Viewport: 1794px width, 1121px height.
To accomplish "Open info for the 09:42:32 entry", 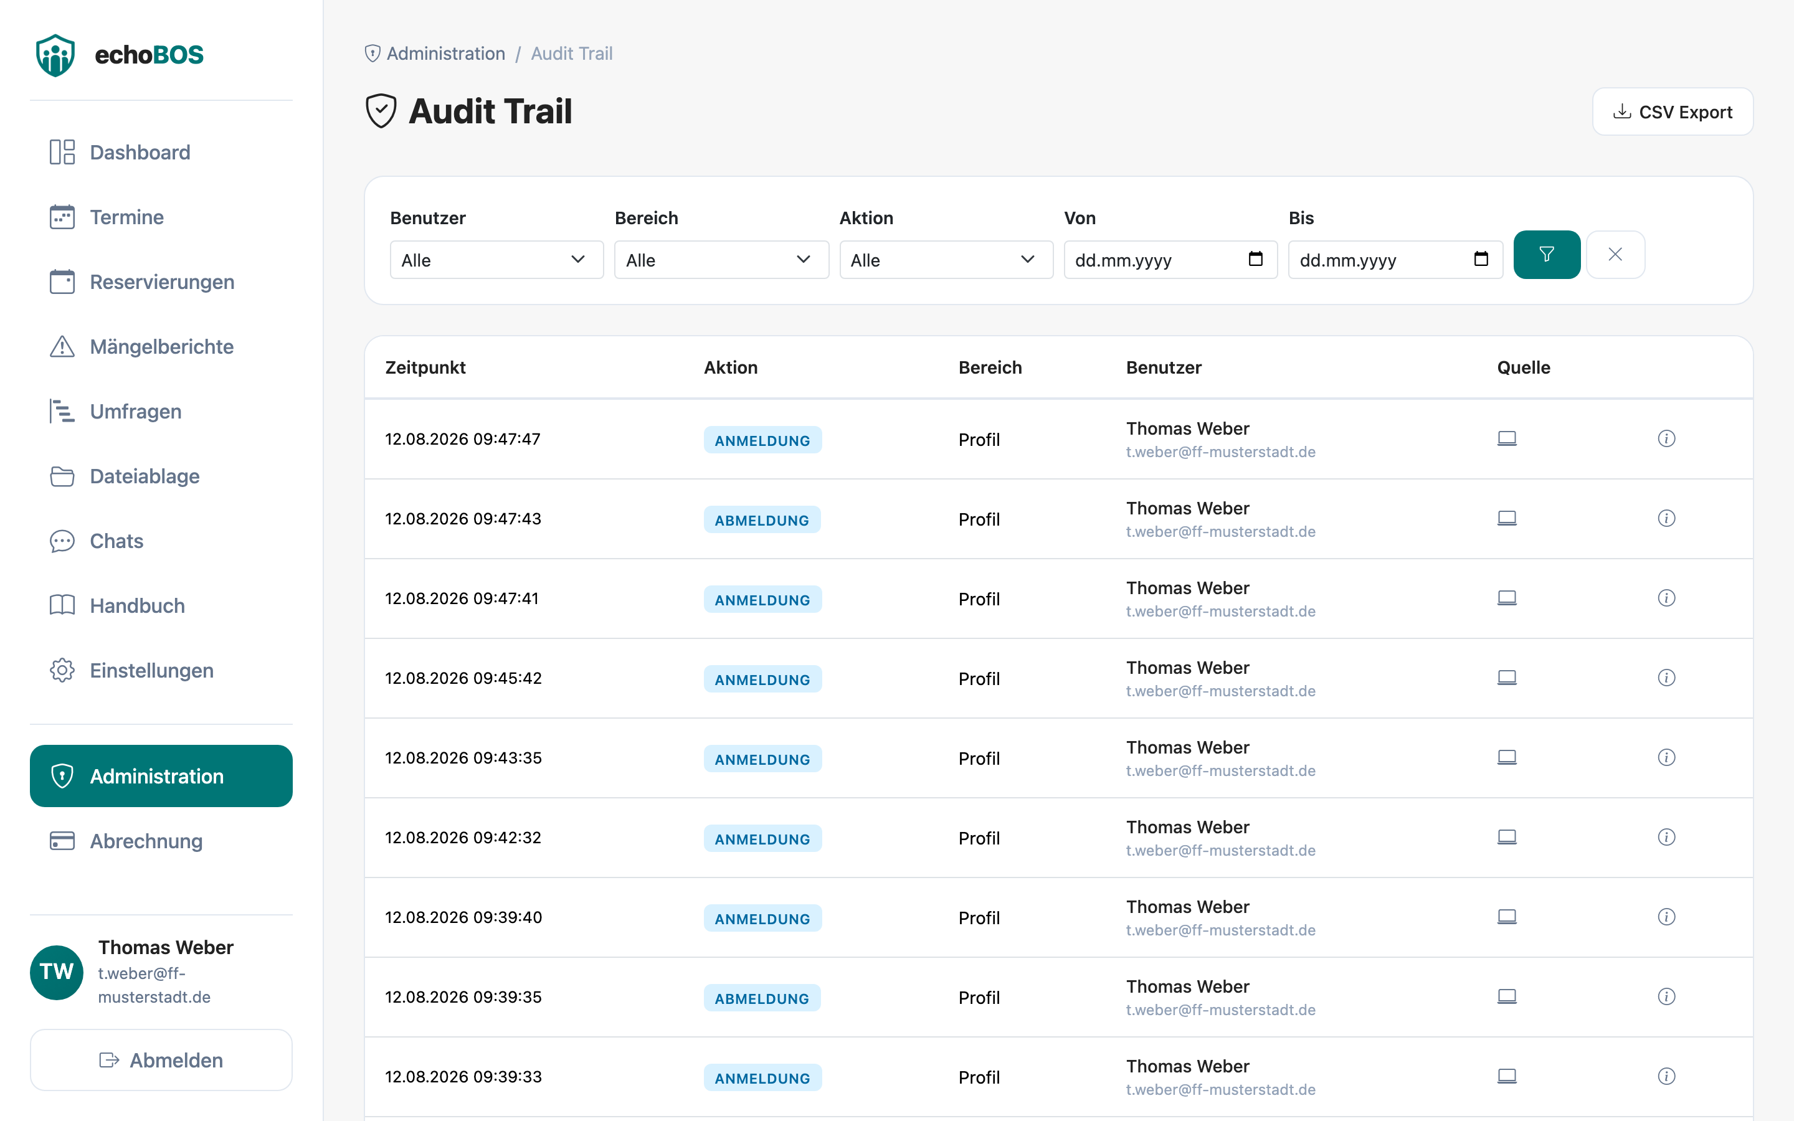I will coord(1666,837).
